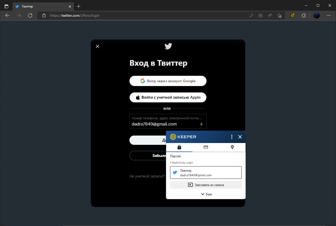Image resolution: width=336 pixels, height=226 pixels.
Task: View site information lock icon
Action: click(44, 15)
